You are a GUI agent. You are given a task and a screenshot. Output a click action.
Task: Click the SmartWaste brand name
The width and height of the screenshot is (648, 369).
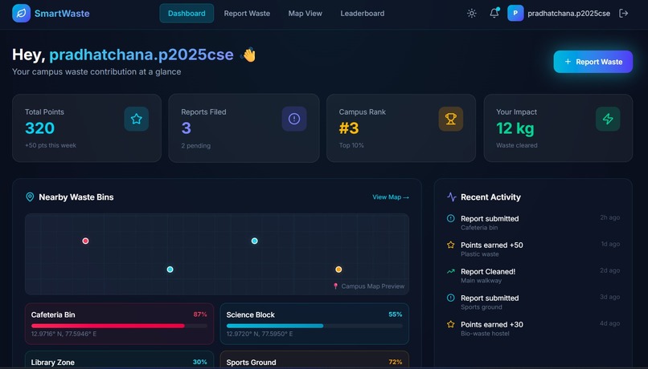[x=62, y=13]
